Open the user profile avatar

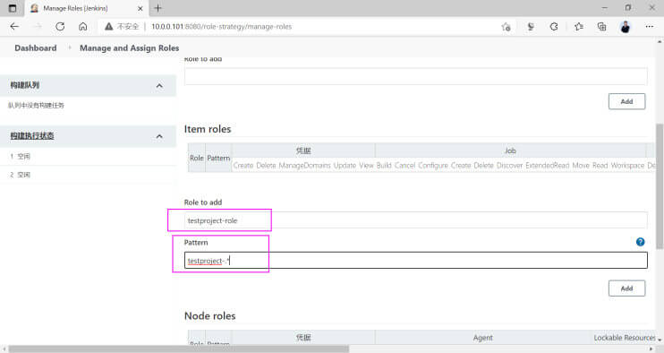click(x=626, y=27)
